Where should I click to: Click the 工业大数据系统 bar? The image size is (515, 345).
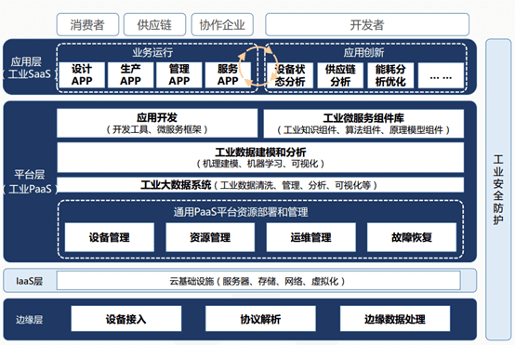coord(260,185)
